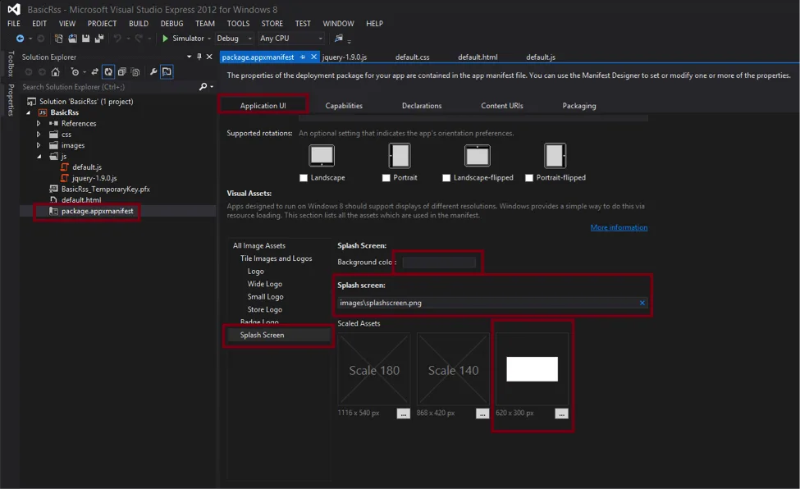
Task: Collapse the BasicRss project node
Action: [29, 112]
